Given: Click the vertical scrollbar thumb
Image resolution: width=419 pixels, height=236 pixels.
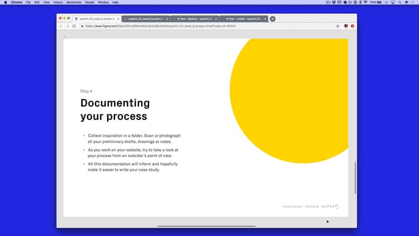Looking at the screenshot, I should 355,178.
